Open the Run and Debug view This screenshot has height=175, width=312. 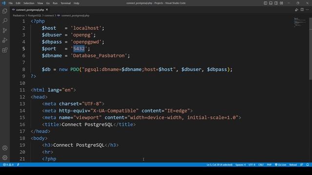5,40
